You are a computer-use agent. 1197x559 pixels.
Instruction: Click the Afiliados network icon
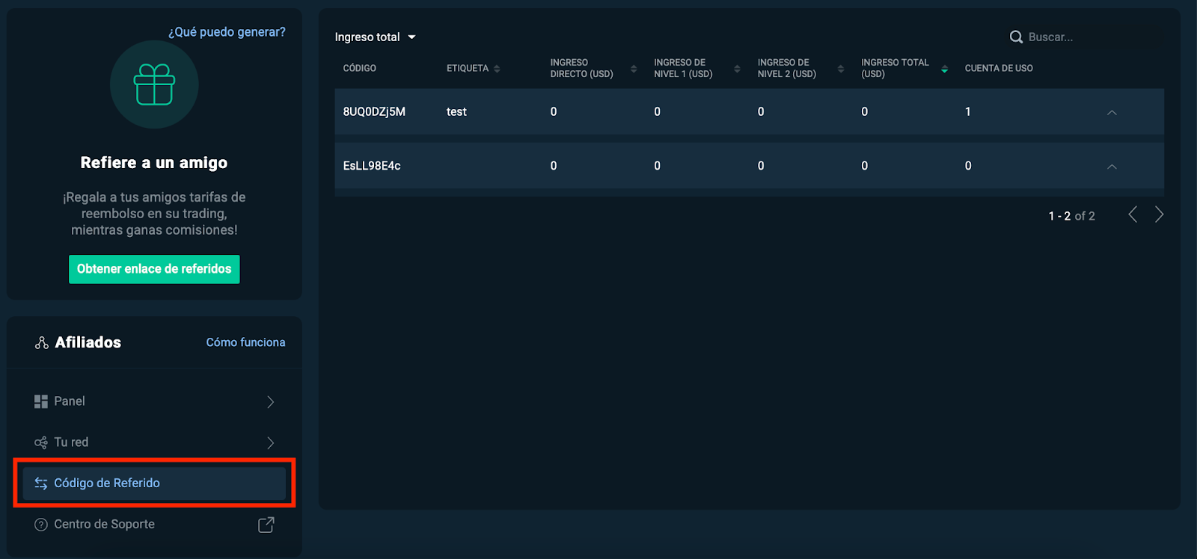pos(42,342)
